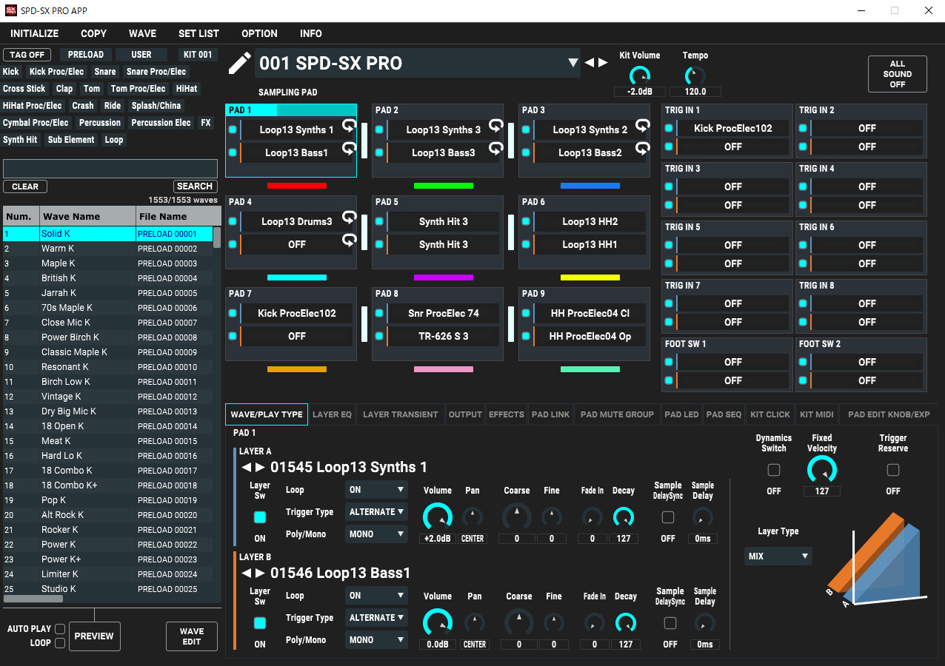Adjust the Layer A Volume knob
The image size is (945, 666).
point(437,517)
